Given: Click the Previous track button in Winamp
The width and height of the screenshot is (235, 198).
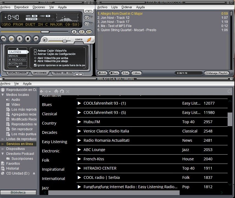Looking at the screenshot, I should 4,39.
